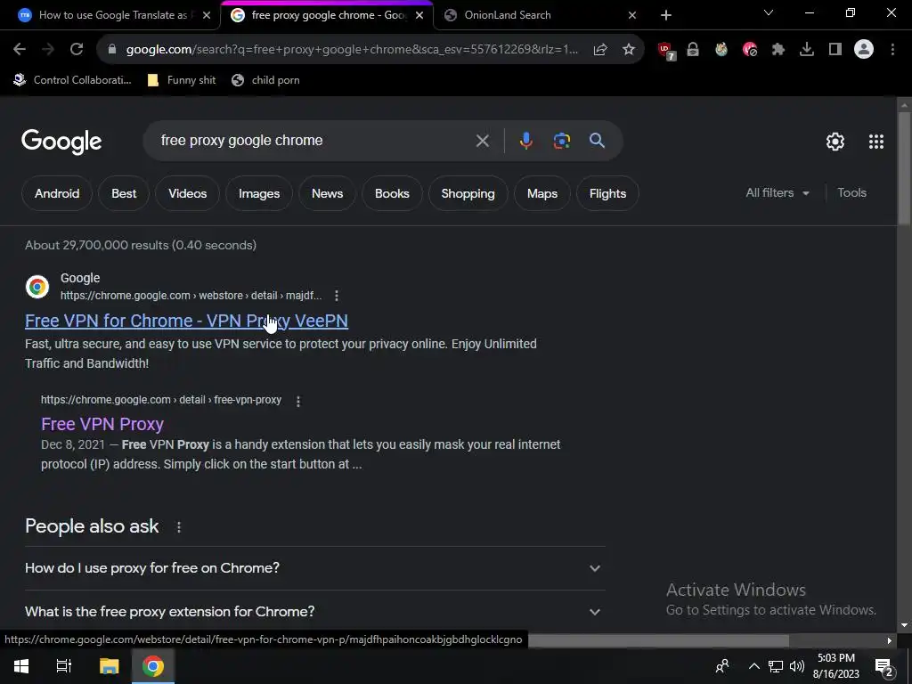Go back to the previous page

(x=20, y=50)
